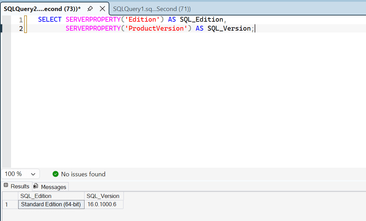The image size is (366, 221).
Task: Click the No issues found status text
Action: tap(83, 174)
